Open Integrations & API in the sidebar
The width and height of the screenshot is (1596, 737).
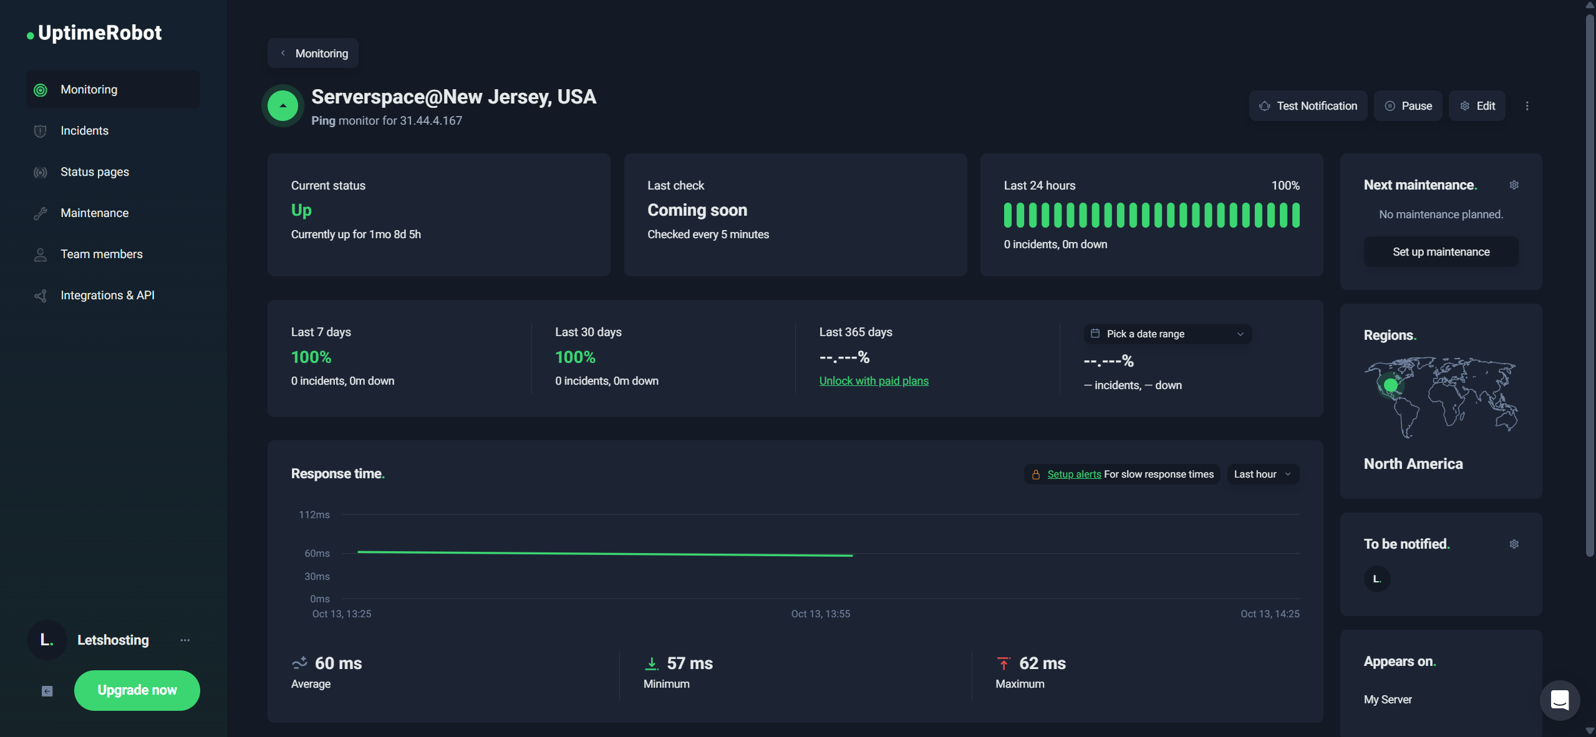coord(114,296)
